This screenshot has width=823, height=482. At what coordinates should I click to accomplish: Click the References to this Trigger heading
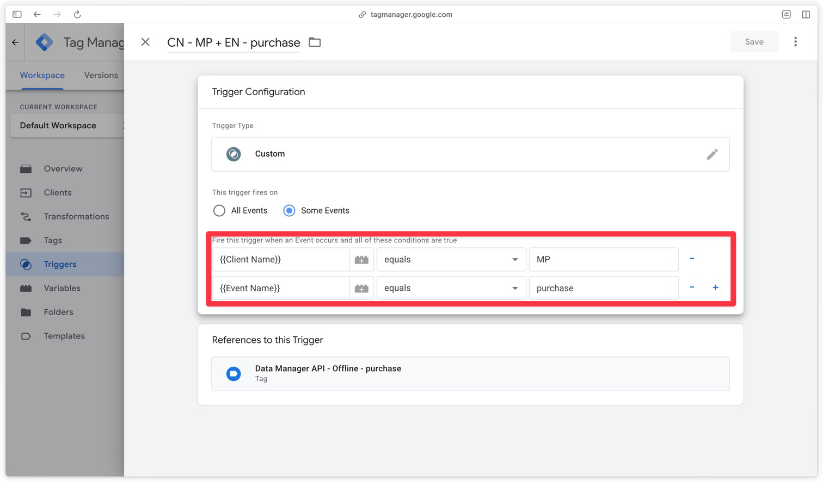[267, 340]
